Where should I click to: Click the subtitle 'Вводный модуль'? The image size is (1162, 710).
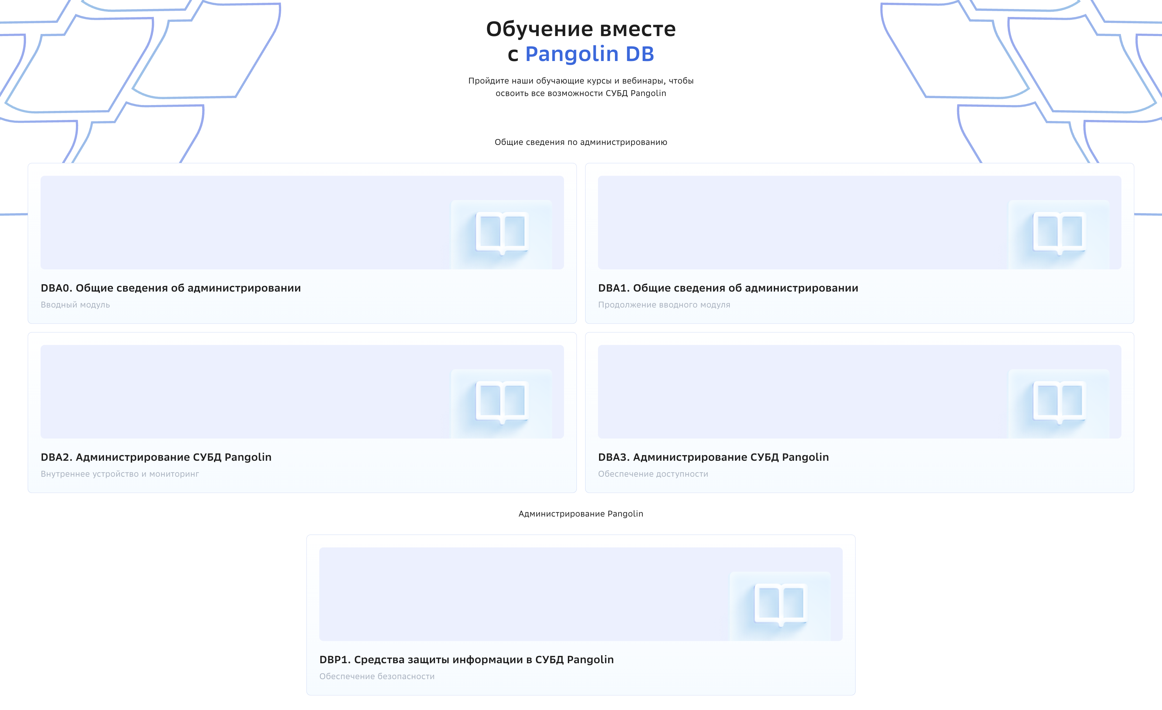click(76, 305)
